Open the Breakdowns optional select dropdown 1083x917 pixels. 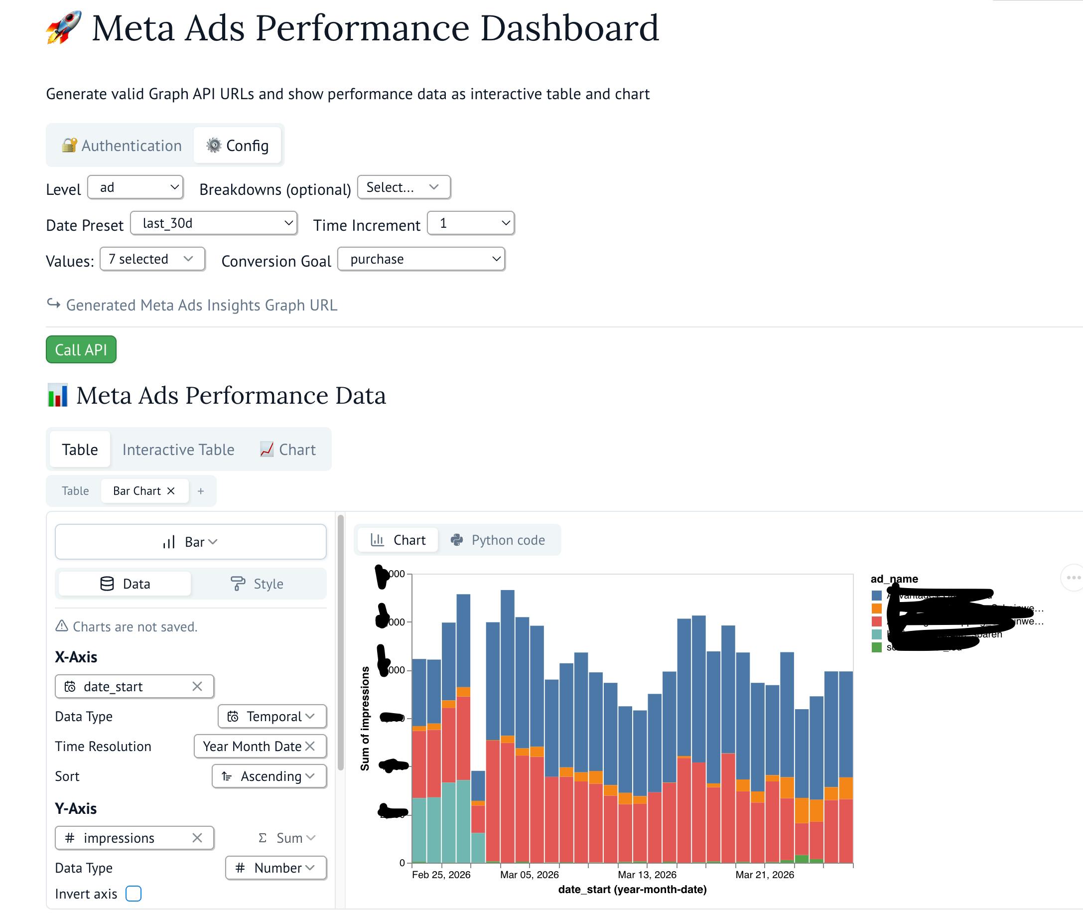tap(404, 187)
